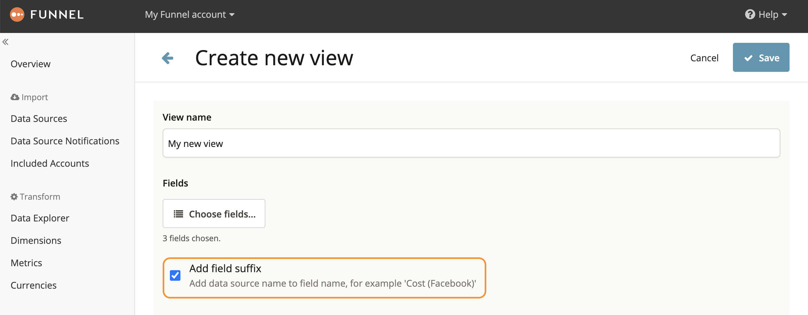808x315 pixels.
Task: Open the My Funnel account dropdown
Action: (190, 14)
